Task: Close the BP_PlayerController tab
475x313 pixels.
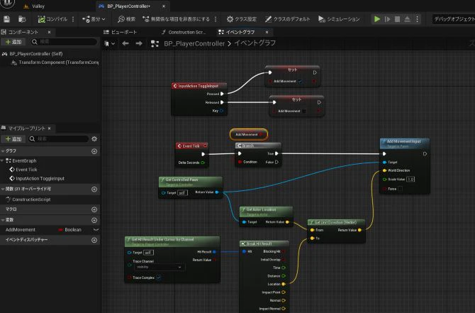Action: 164,6
